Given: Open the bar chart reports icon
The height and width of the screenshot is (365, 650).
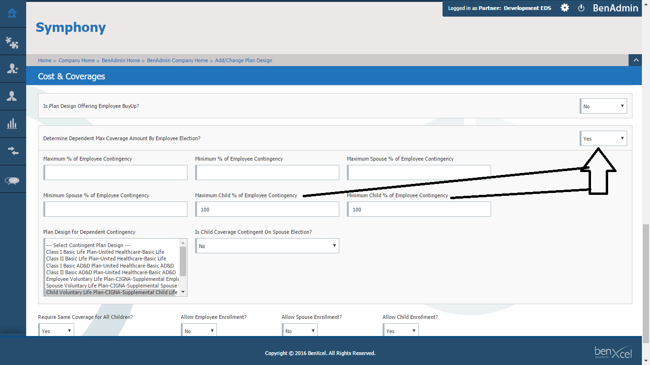Looking at the screenshot, I should (x=12, y=124).
